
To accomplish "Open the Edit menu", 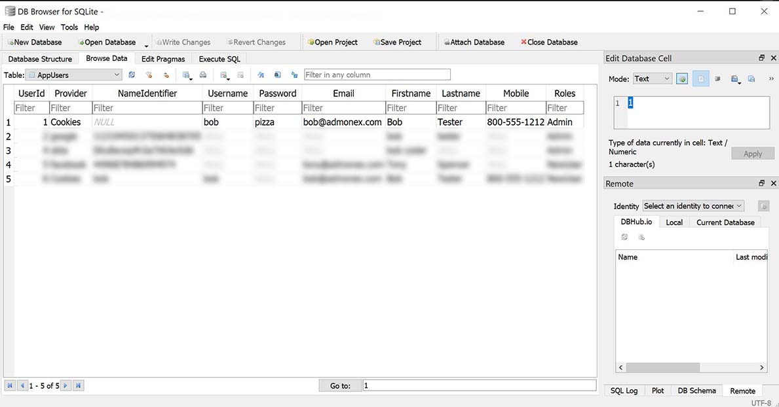I will coord(27,27).
